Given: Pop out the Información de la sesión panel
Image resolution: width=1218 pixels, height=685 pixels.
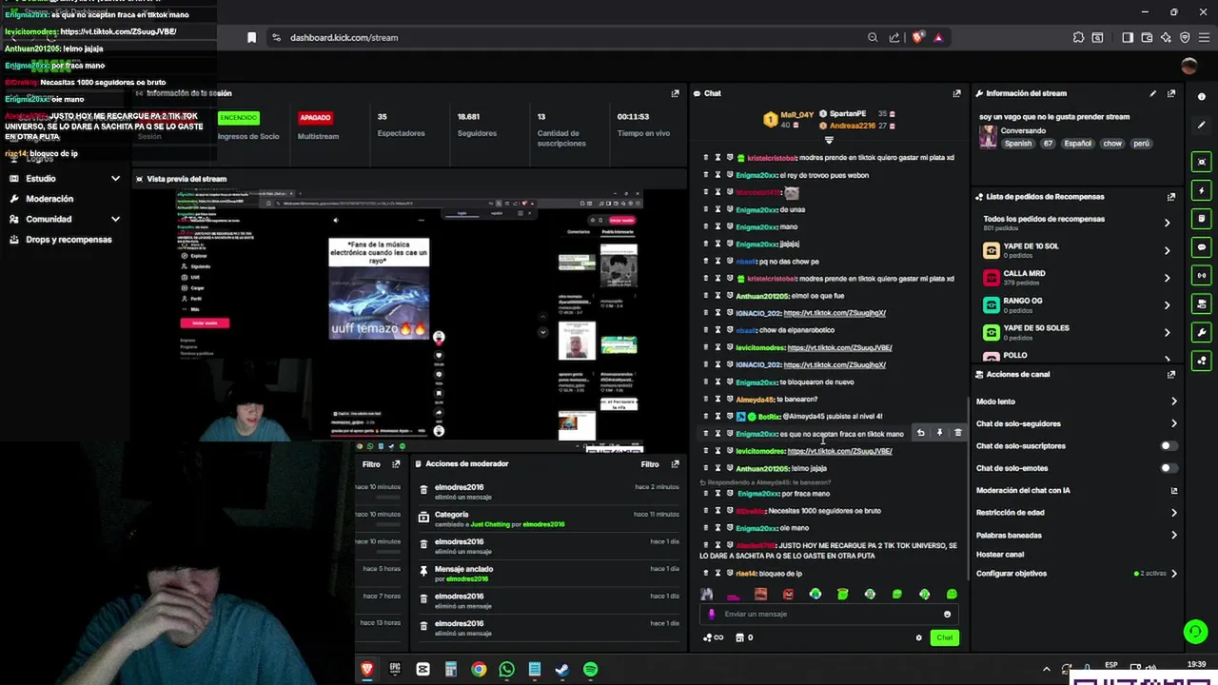Looking at the screenshot, I should point(675,93).
